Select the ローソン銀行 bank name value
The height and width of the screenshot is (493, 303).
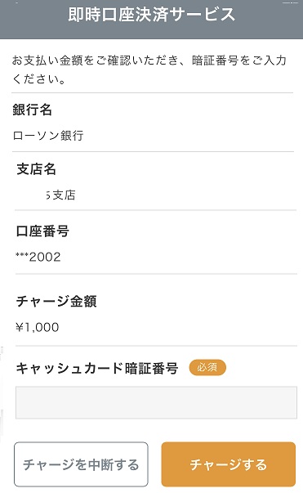click(48, 136)
